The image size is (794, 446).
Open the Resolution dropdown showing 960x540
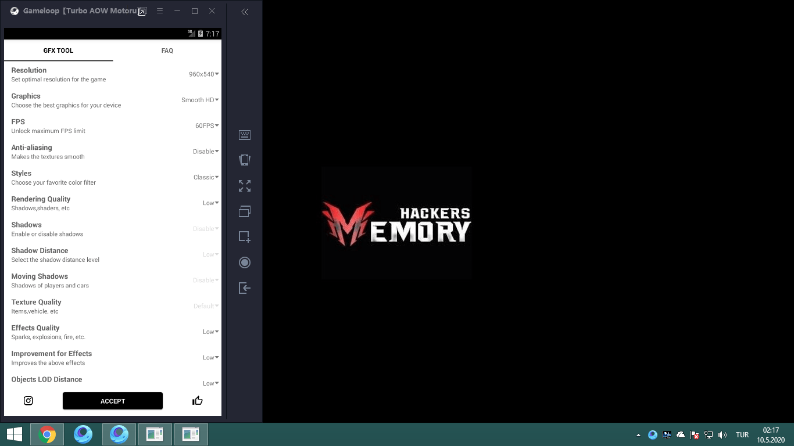[204, 74]
